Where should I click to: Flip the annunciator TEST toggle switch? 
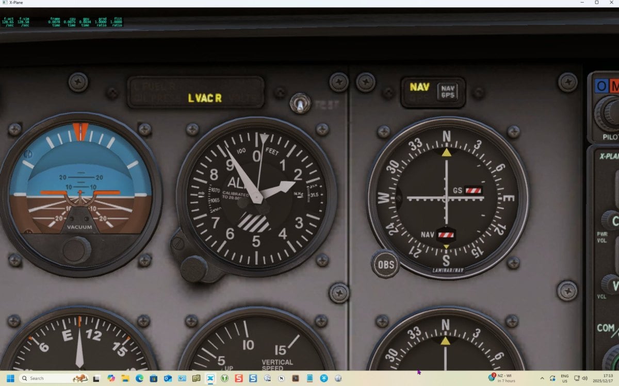(300, 104)
